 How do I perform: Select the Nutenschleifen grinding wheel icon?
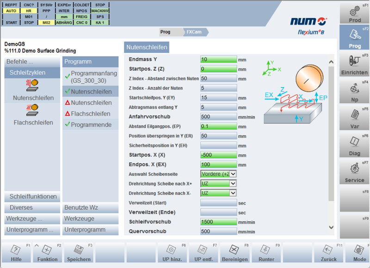click(x=31, y=86)
